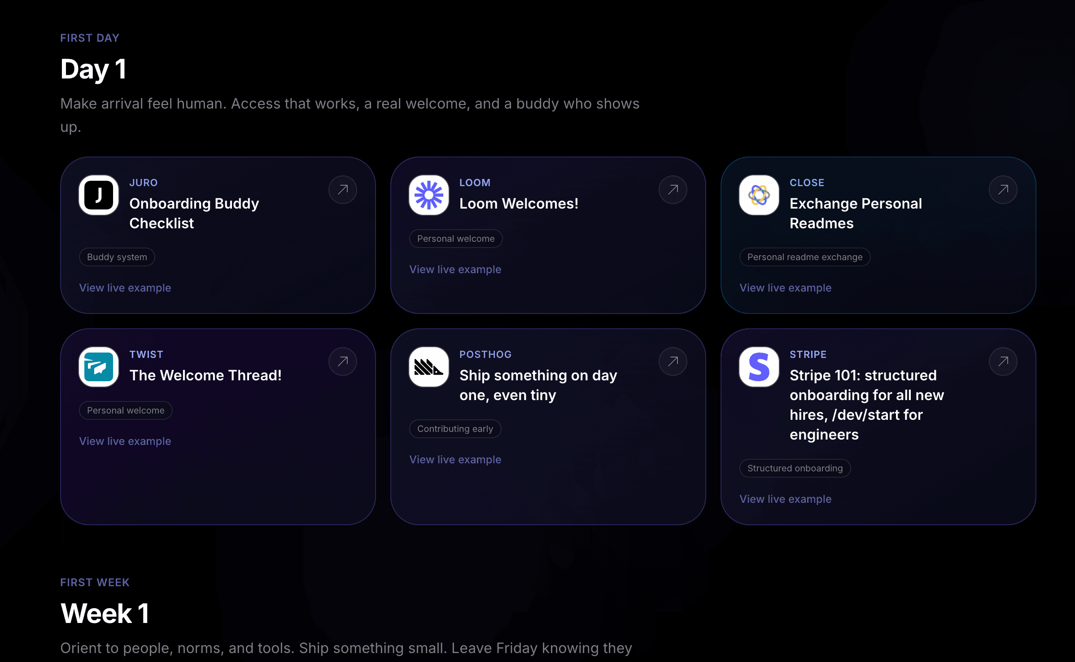Open The Welcome Thread! card title
Image resolution: width=1075 pixels, height=662 pixels.
coord(206,375)
